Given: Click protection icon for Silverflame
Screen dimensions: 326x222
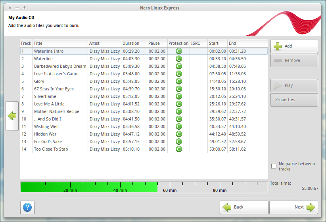Looking at the screenshot, I should click(x=178, y=96).
